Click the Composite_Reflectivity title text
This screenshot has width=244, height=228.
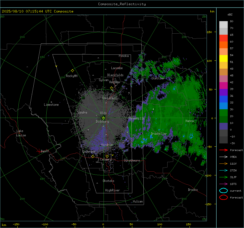pos(122,4)
